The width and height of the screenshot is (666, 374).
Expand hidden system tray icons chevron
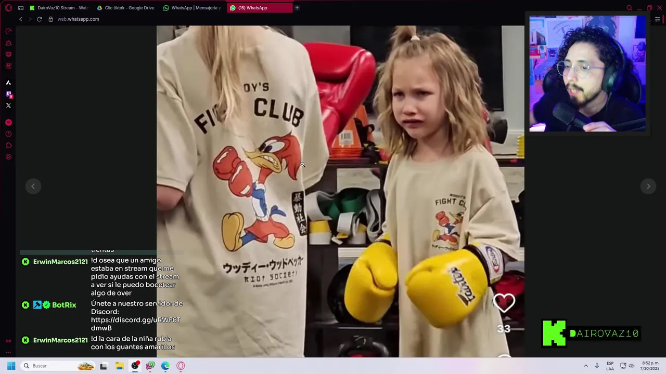click(x=585, y=366)
